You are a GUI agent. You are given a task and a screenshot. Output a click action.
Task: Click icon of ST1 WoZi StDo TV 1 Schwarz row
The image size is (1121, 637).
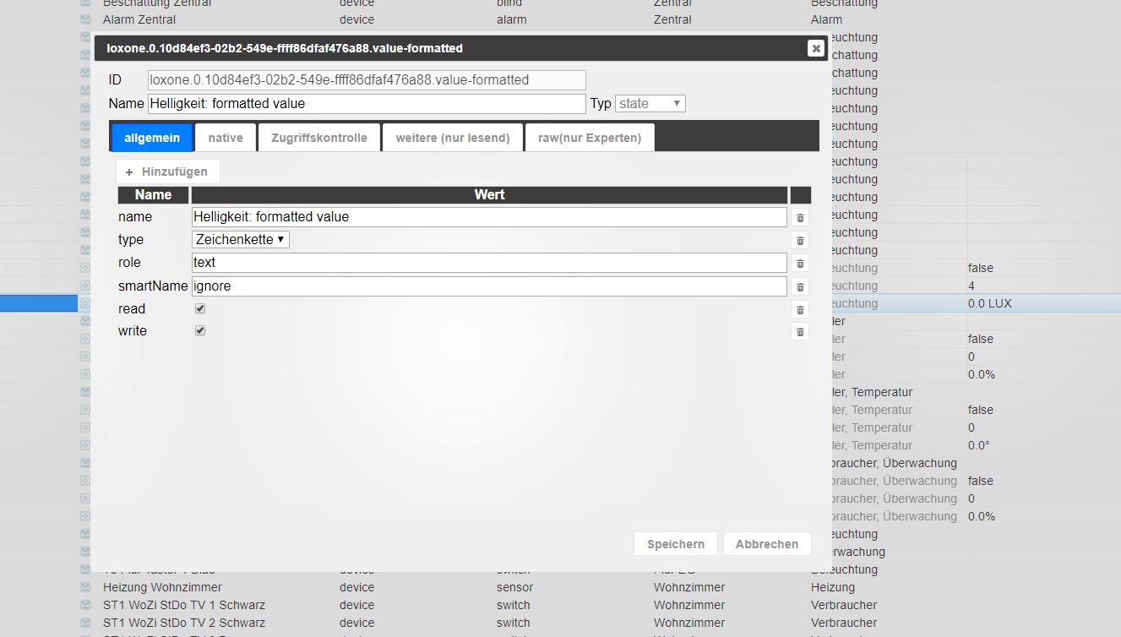tap(85, 605)
